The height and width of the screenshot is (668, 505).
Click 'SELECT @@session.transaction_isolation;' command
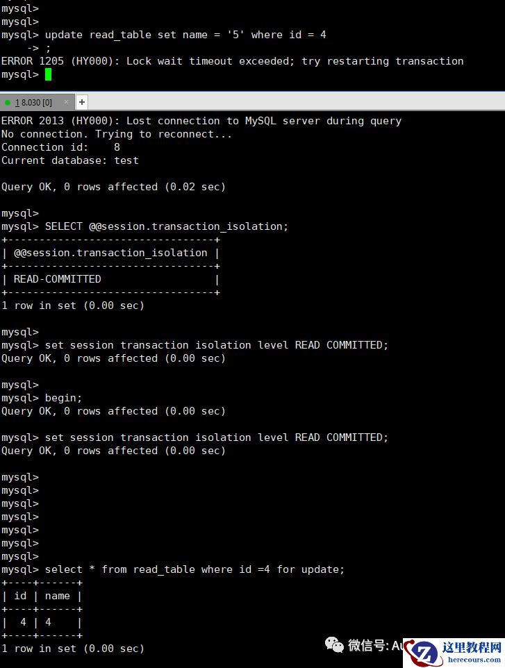click(x=167, y=226)
